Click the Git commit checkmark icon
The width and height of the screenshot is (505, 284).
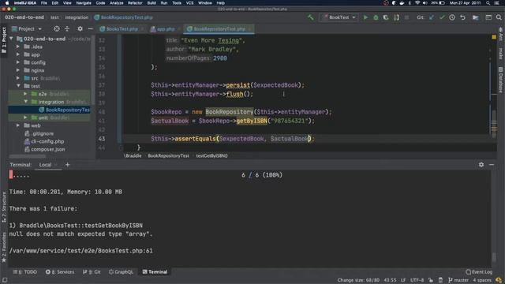point(442,17)
